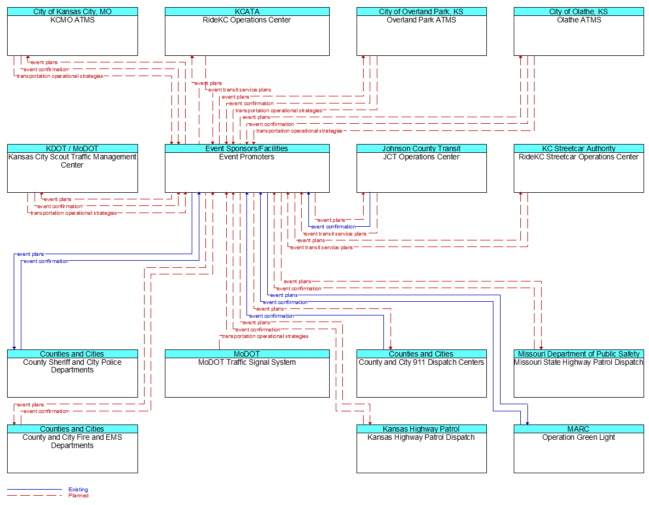The width and height of the screenshot is (649, 505).
Task: Select the Overland Park ATMS label
Action: [421, 20]
